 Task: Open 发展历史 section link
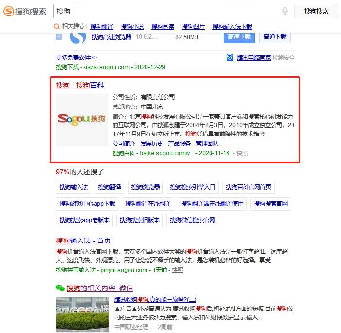tap(151, 143)
